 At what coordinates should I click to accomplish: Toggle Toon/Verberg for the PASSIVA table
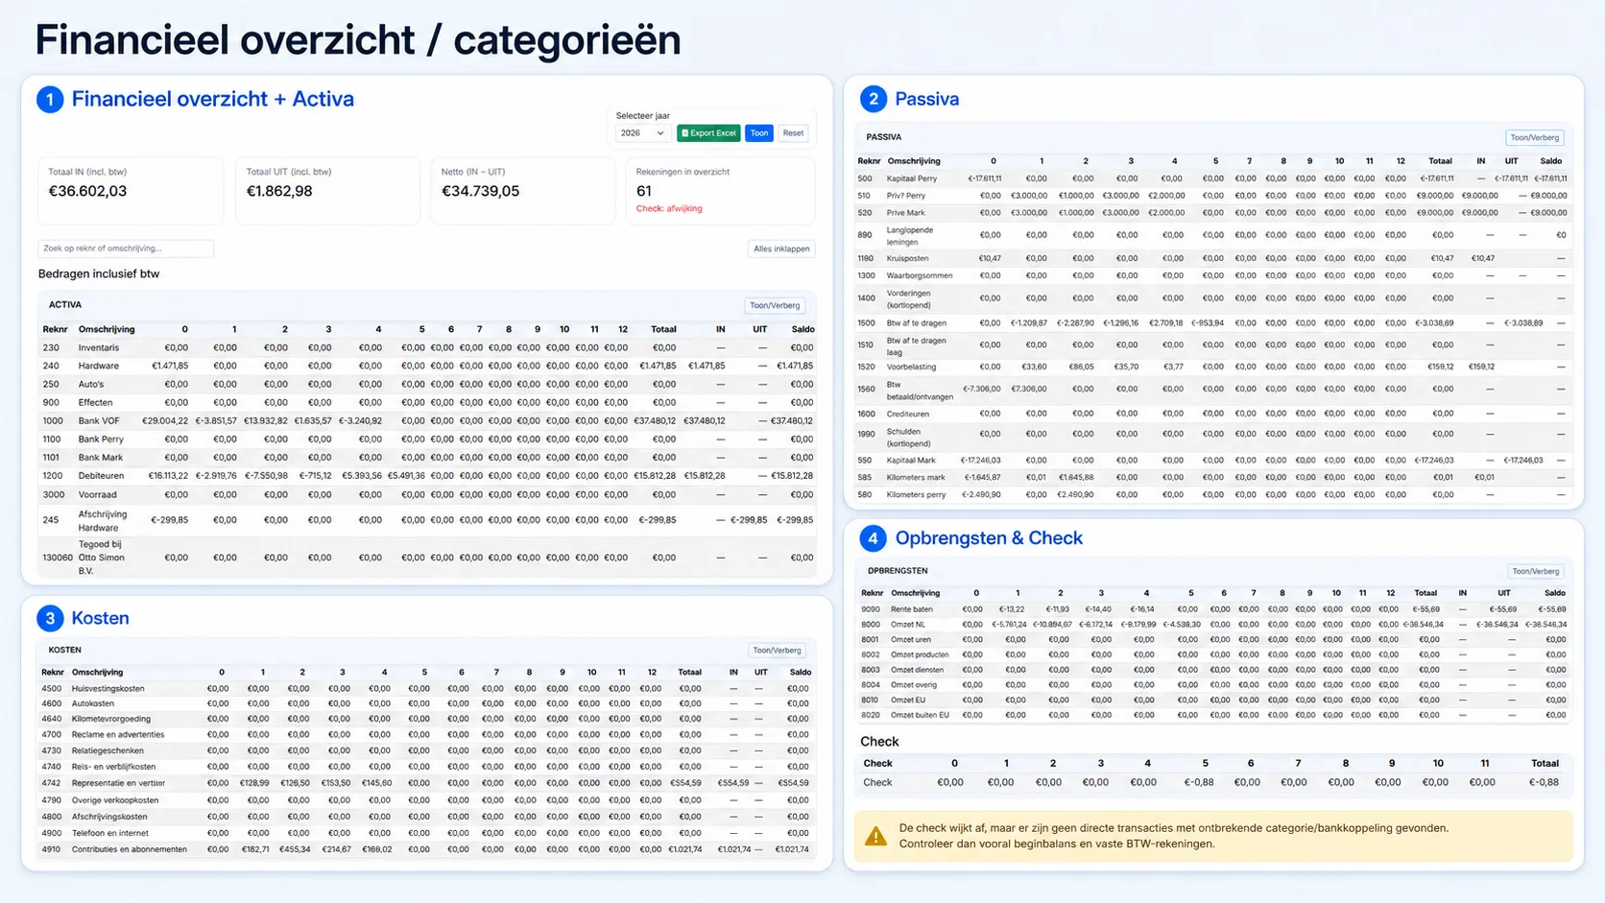pyautogui.click(x=1534, y=137)
